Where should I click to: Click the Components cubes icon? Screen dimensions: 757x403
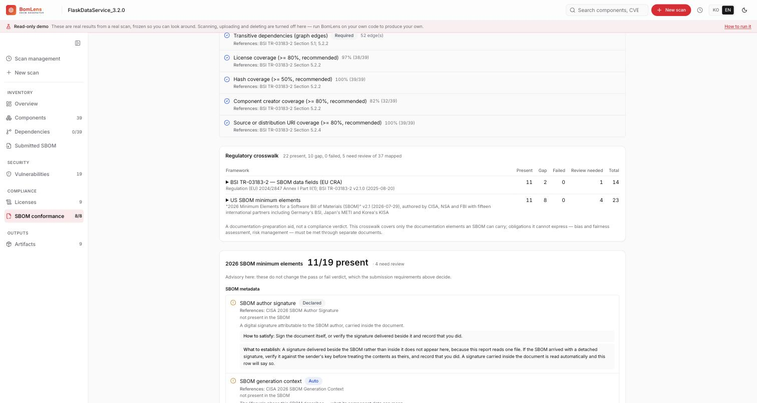(9, 117)
